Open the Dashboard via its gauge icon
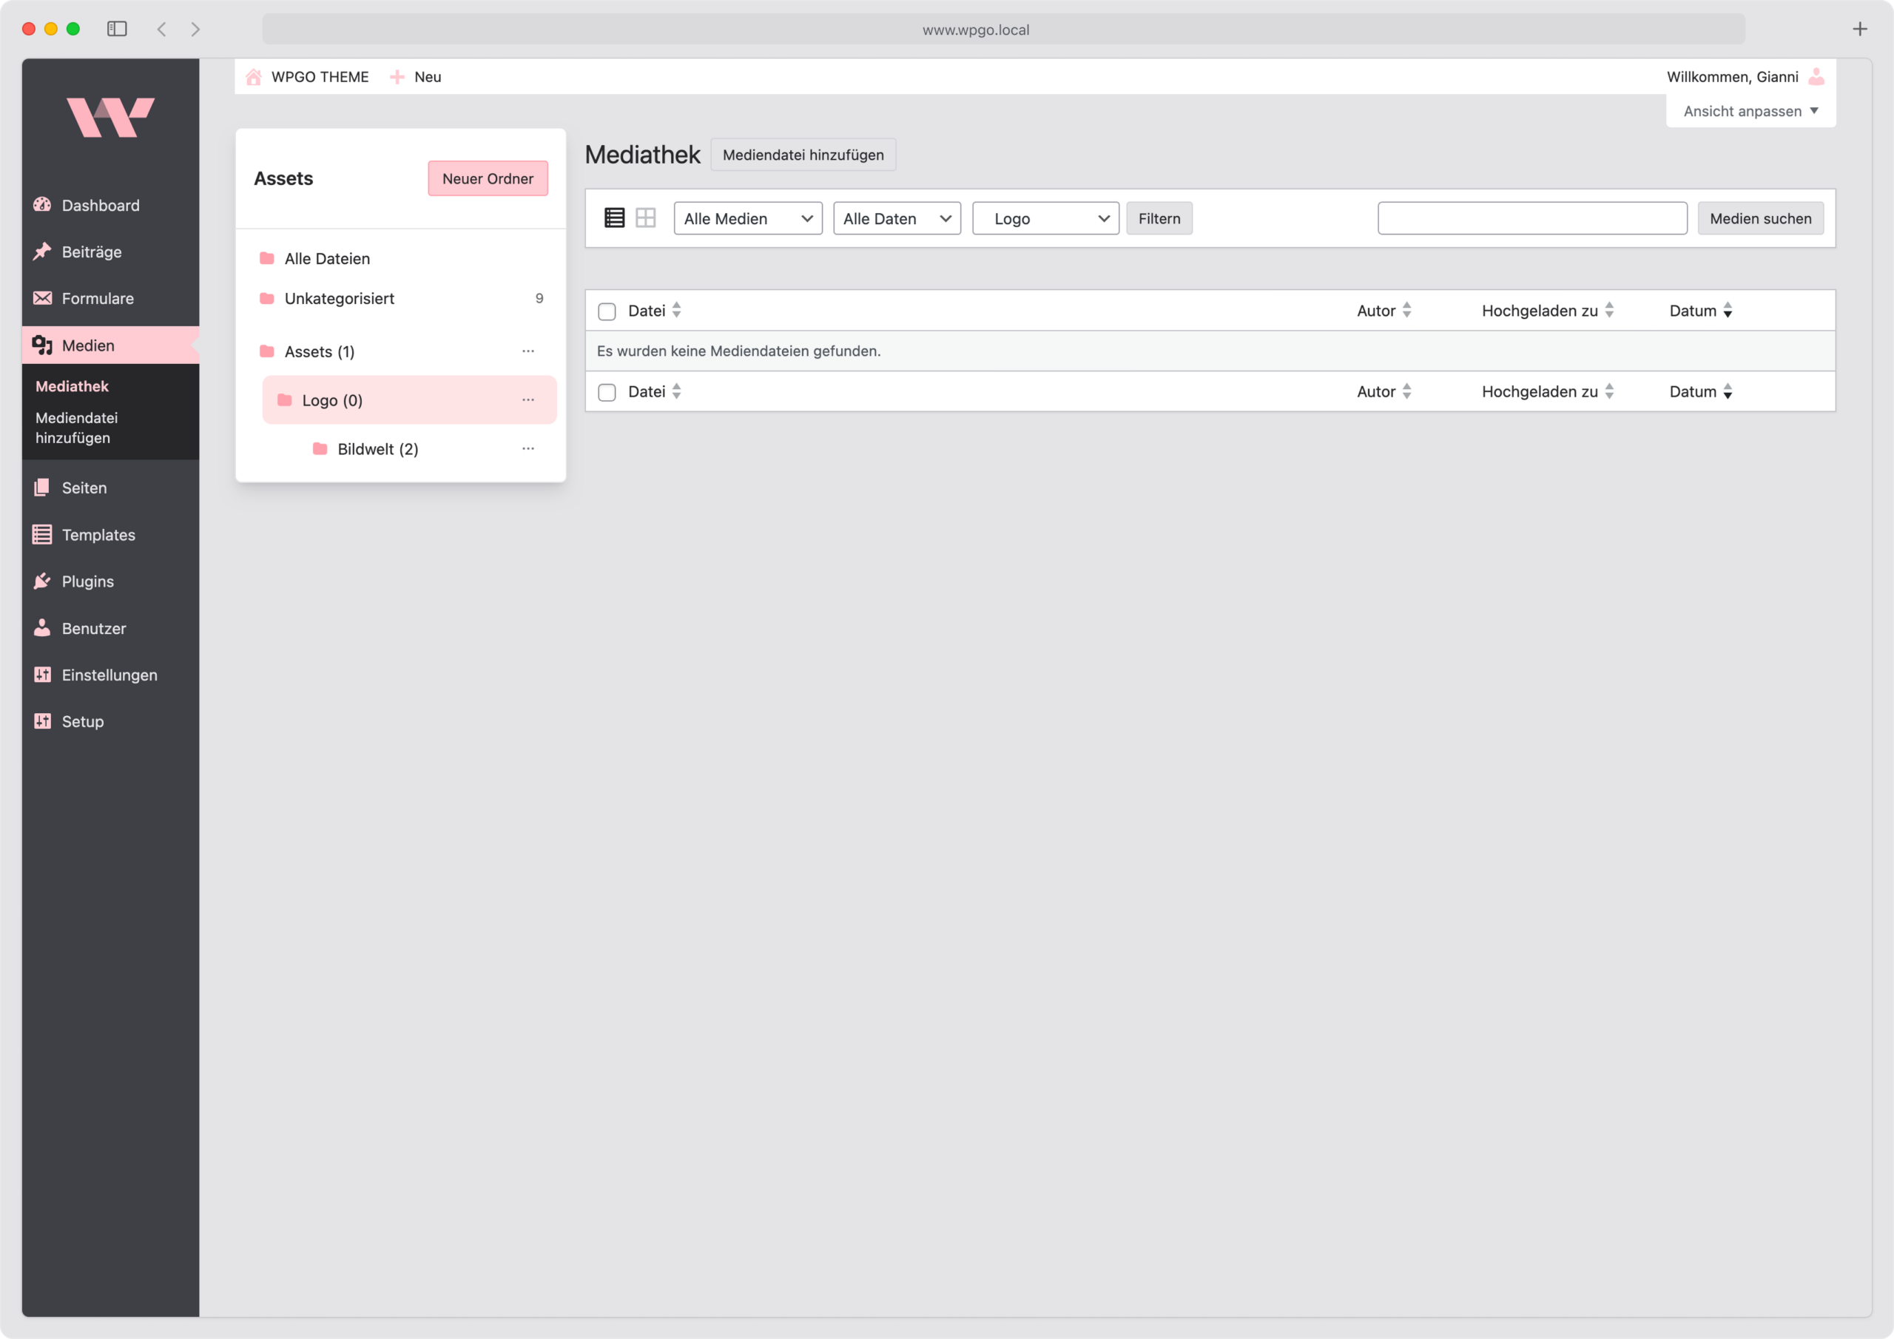1894x1339 pixels. tap(43, 206)
